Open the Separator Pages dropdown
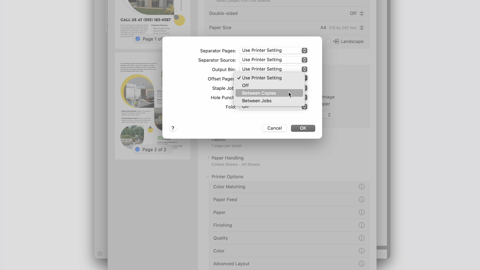480x270 pixels. [273, 50]
